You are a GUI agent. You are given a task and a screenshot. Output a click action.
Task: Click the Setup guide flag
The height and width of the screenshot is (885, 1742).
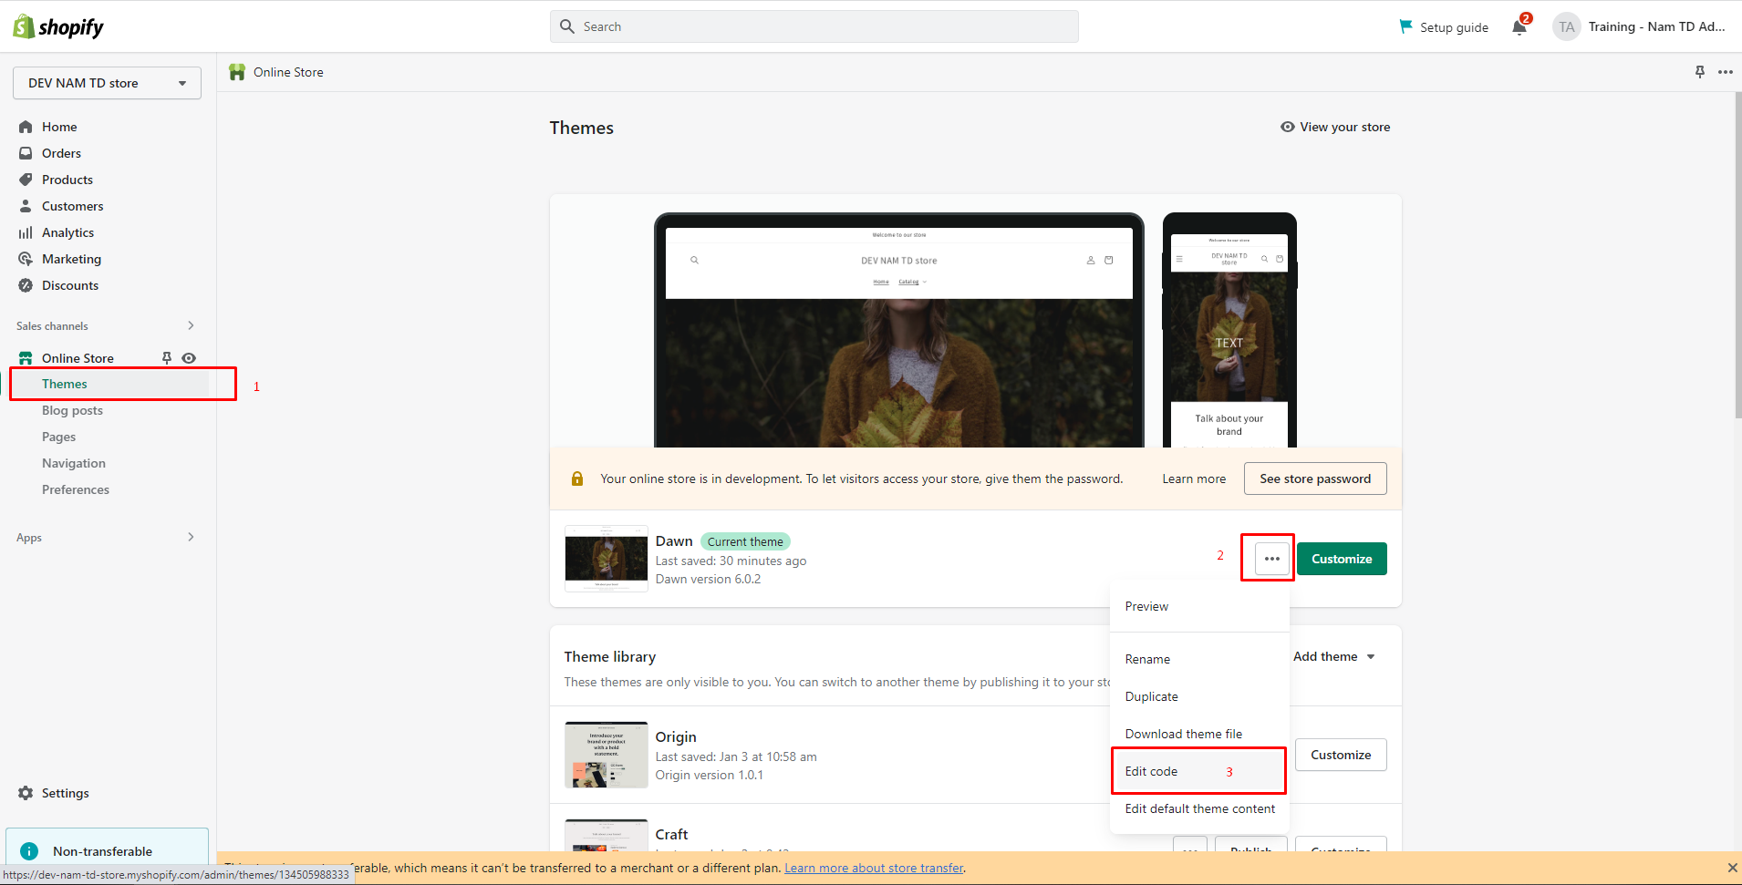click(x=1405, y=26)
